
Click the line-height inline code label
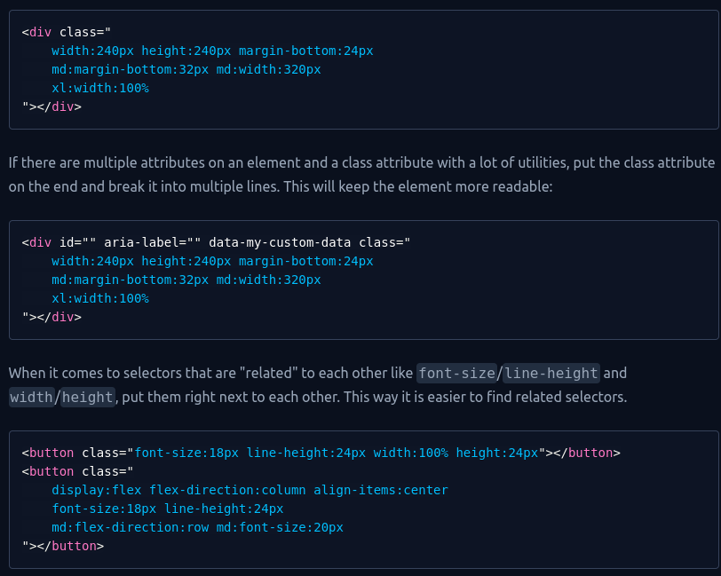[551, 373]
